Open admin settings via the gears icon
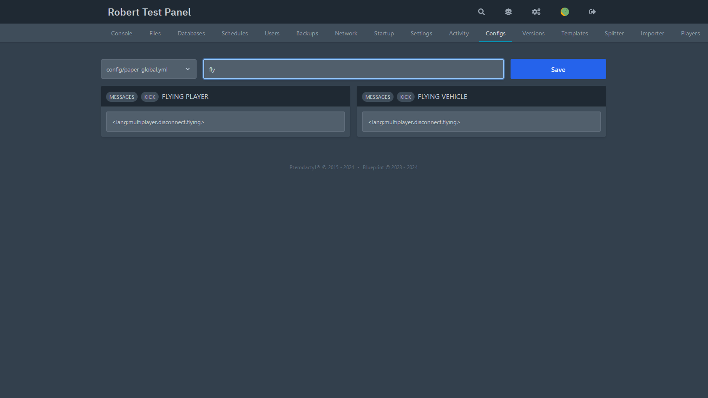708x398 pixels. pyautogui.click(x=536, y=12)
